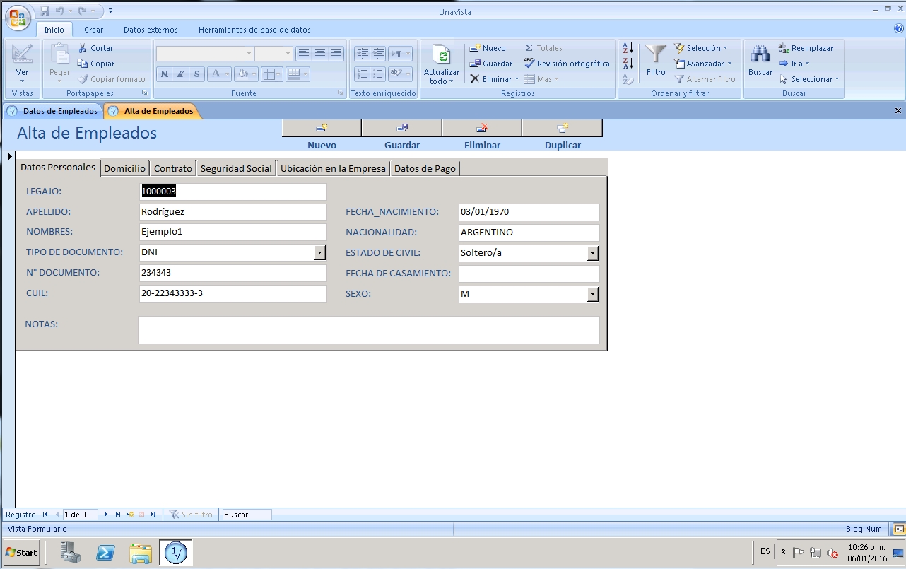Image resolution: width=906 pixels, height=569 pixels.
Task: Click the Office button logo
Action: coord(18,18)
